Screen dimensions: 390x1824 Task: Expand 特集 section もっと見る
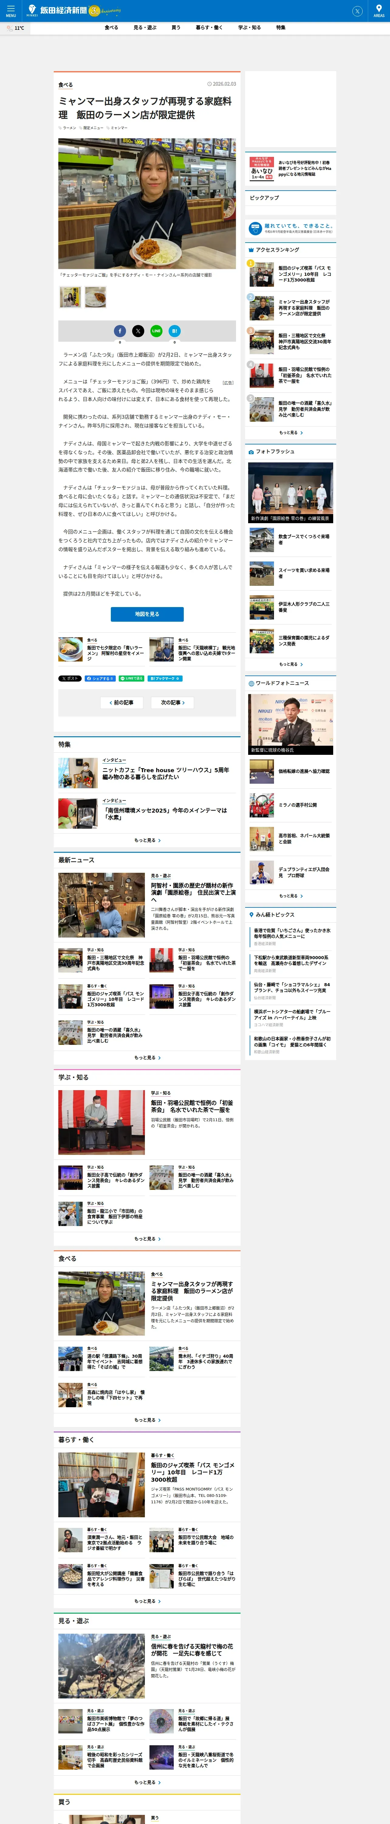tap(147, 841)
